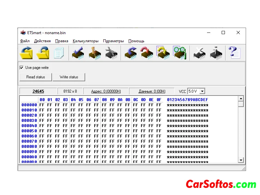Open the Параметры menu

[113, 41]
